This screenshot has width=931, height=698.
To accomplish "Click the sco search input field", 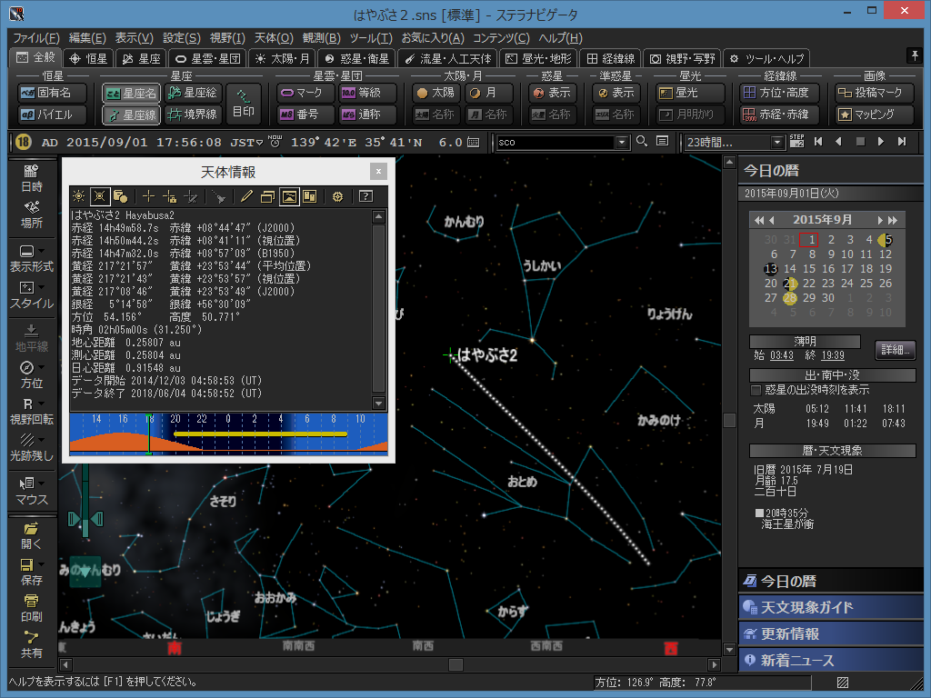I will [x=556, y=142].
